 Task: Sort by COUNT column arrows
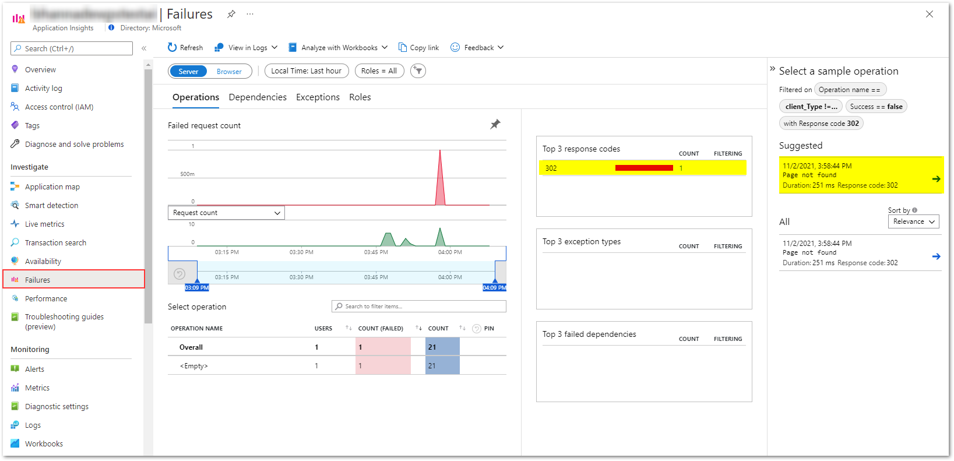pos(462,328)
